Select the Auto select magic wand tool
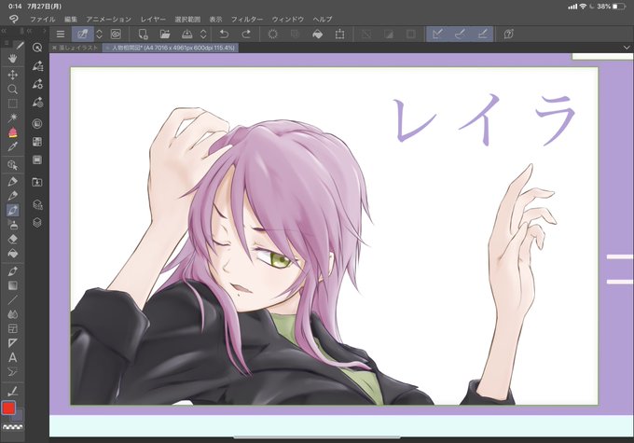Image resolution: width=634 pixels, height=443 pixels. tap(12, 118)
